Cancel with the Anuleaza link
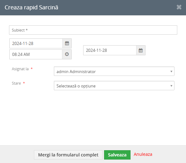Image resolution: width=186 pixels, height=163 pixels. [x=143, y=154]
